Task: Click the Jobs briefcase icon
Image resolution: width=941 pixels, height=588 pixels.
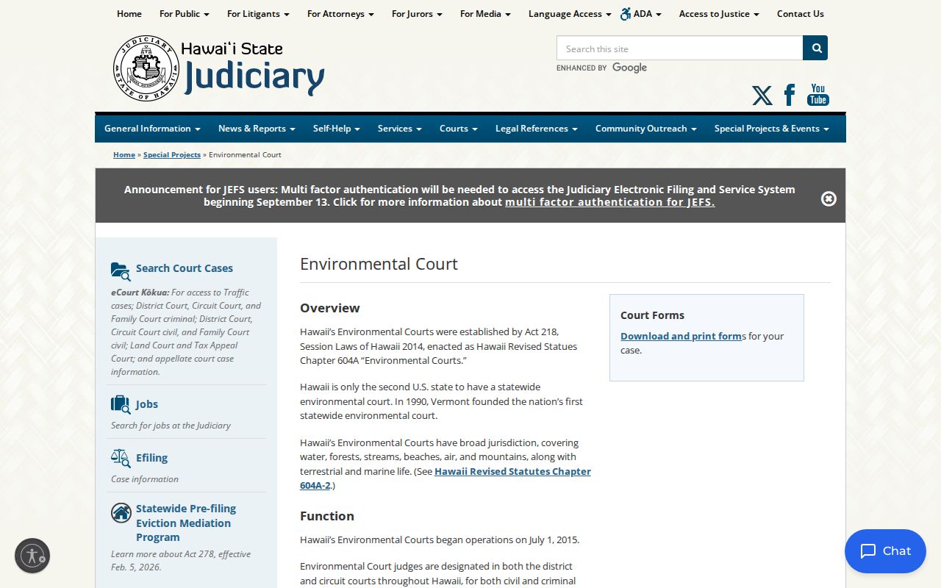Action: (121, 404)
